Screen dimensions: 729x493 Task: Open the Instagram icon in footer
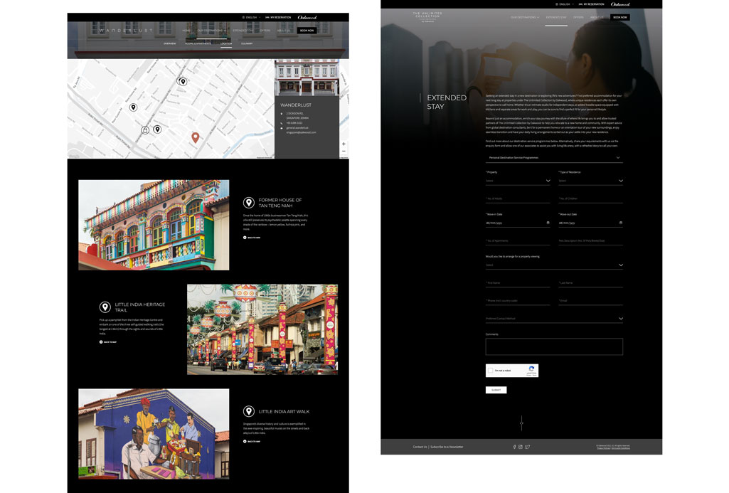(521, 447)
